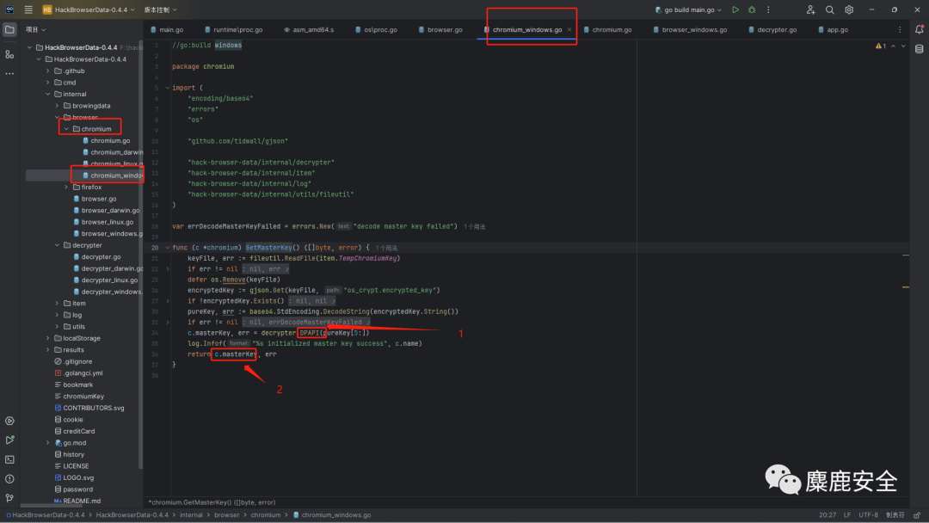Open line and column indicator 20:27
The width and height of the screenshot is (929, 523).
tap(827, 515)
